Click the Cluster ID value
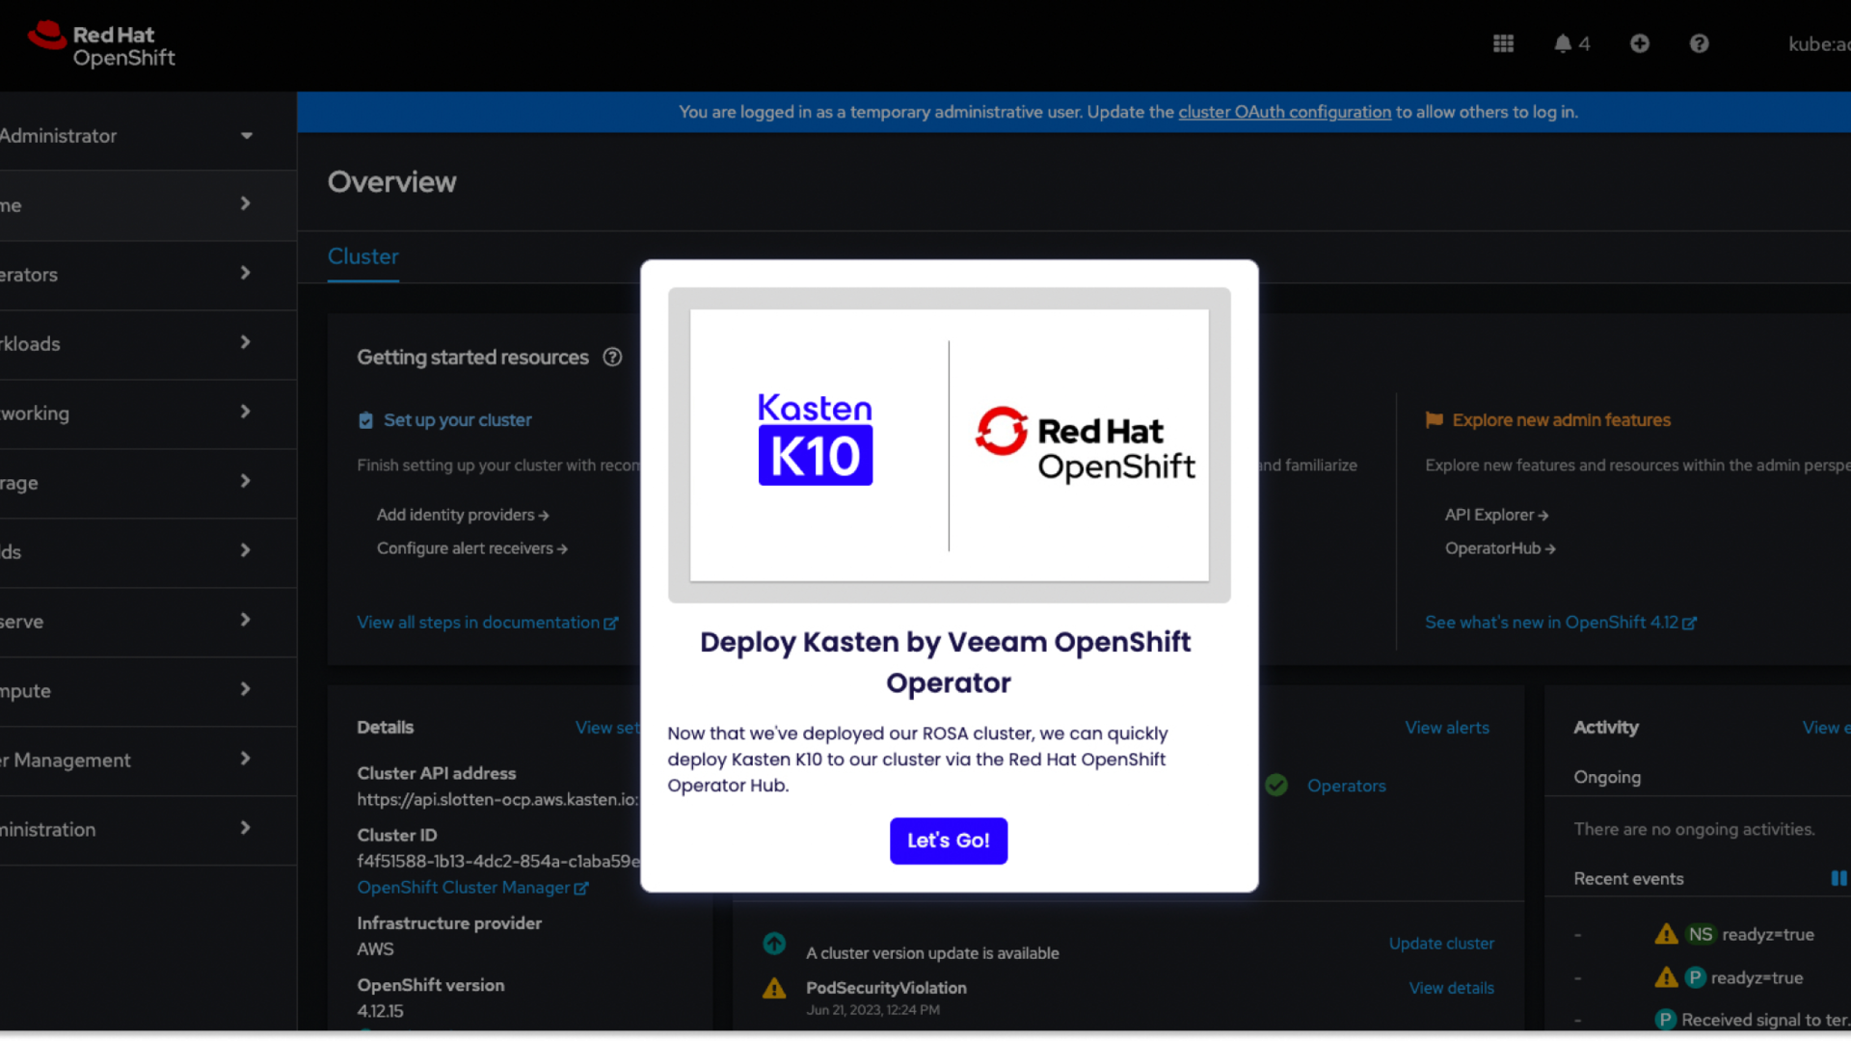This screenshot has height=1041, width=1851. [x=498, y=861]
